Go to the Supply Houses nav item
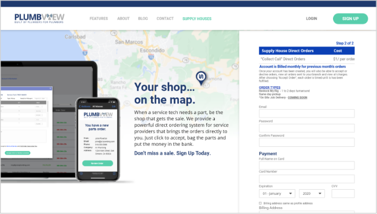This screenshot has height=214, width=377. point(197,19)
